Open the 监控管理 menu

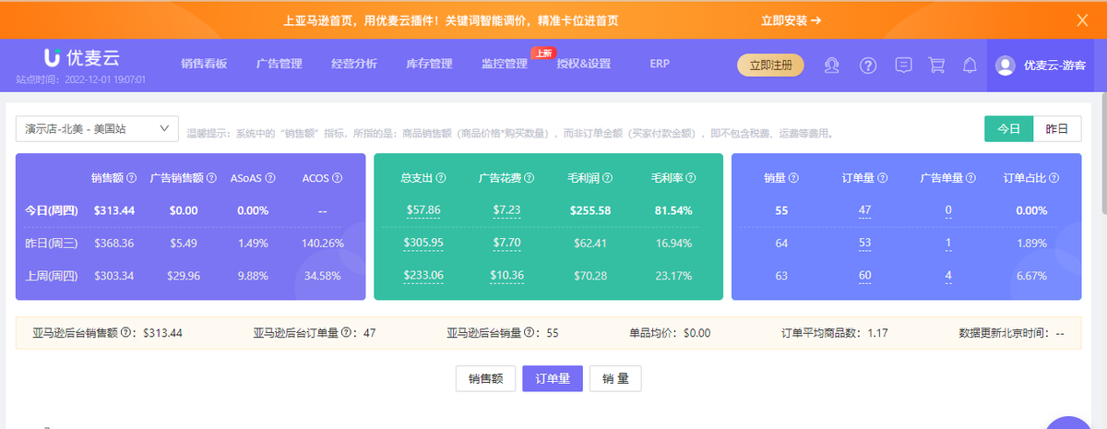505,65
